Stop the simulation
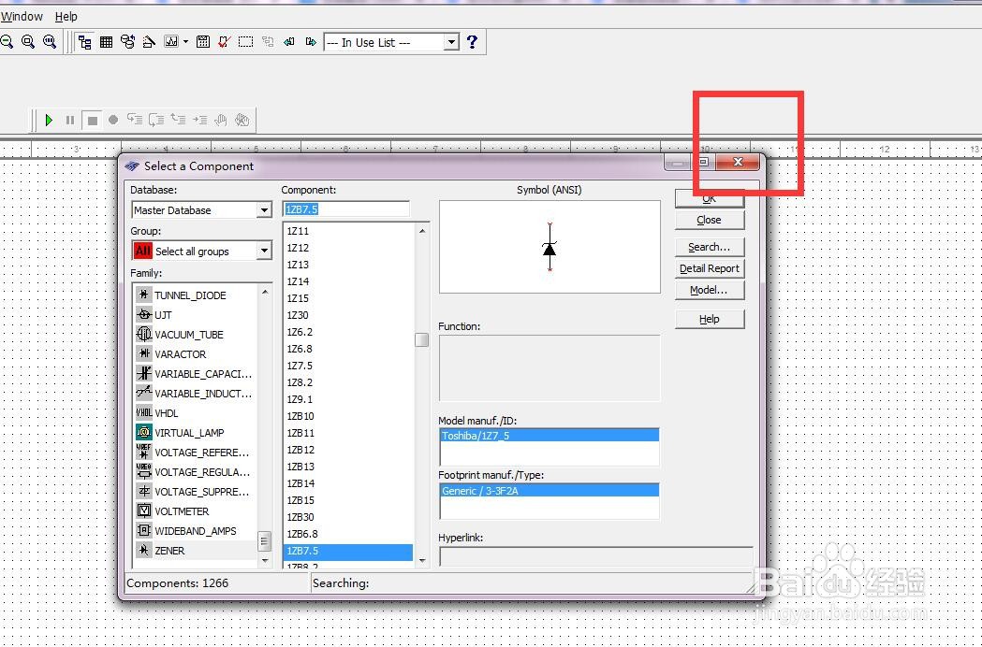Screen dimensions: 982x647 pyautogui.click(x=92, y=120)
